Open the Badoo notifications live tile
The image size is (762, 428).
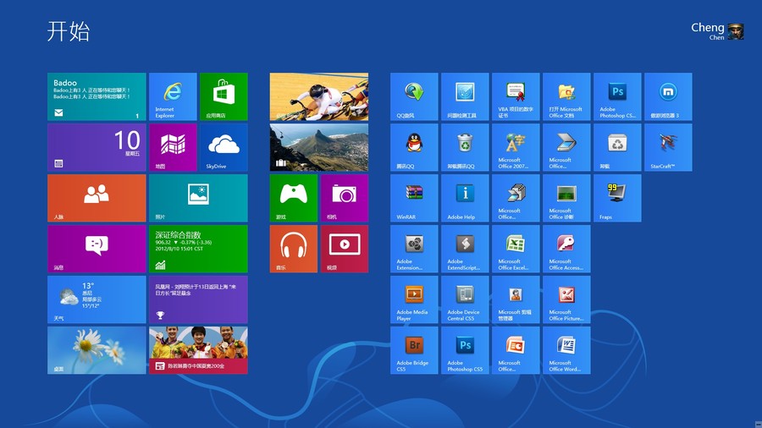tap(97, 96)
